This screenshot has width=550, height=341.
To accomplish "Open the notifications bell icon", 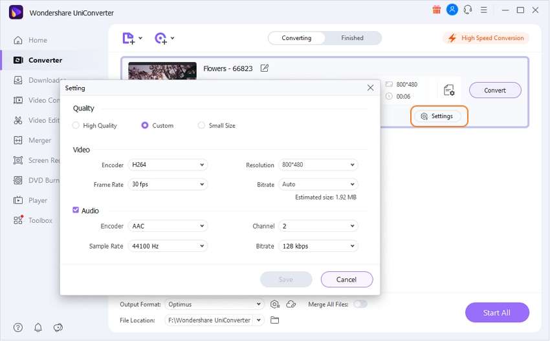I will (38, 327).
